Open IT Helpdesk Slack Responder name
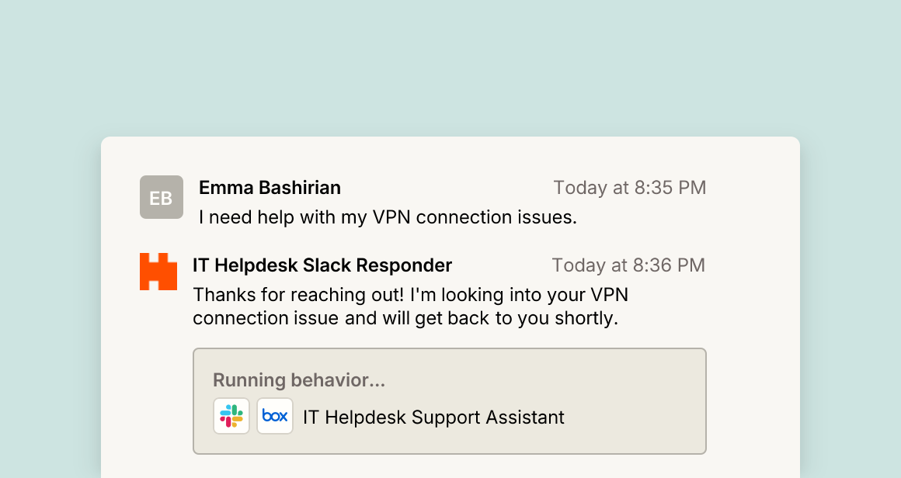 (322, 265)
